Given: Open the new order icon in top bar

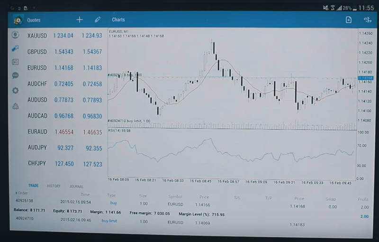Looking at the screenshot, I should (x=349, y=20).
